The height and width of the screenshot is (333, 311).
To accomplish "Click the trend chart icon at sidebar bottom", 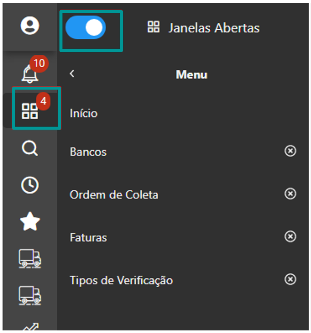I will (30, 327).
